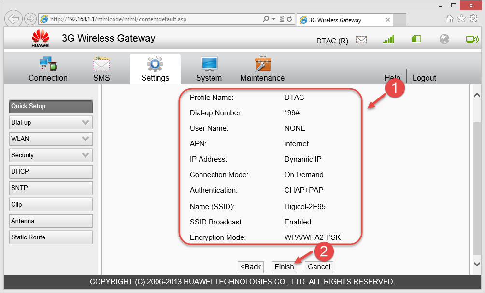Open browser home page icon

click(450, 19)
